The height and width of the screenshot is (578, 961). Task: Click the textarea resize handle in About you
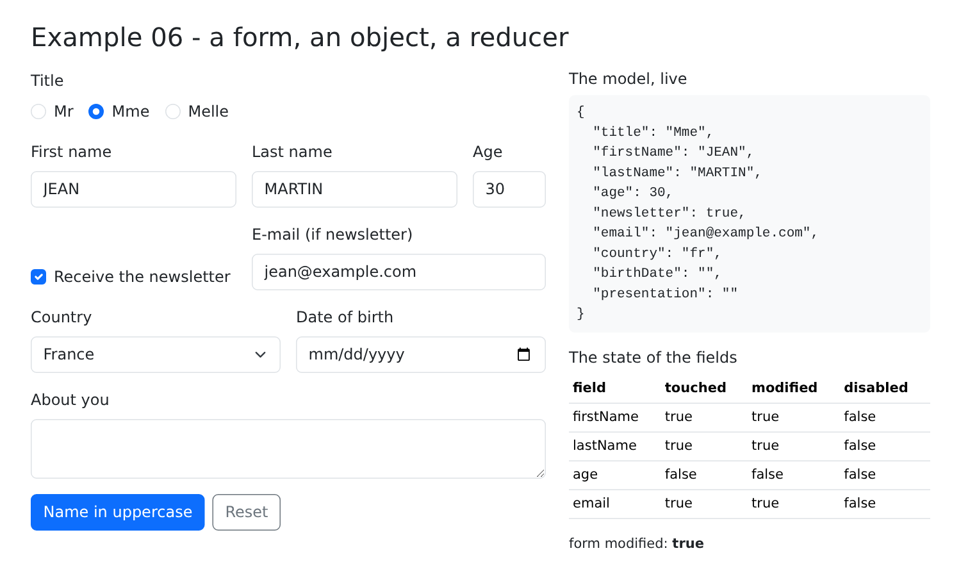pos(541,474)
